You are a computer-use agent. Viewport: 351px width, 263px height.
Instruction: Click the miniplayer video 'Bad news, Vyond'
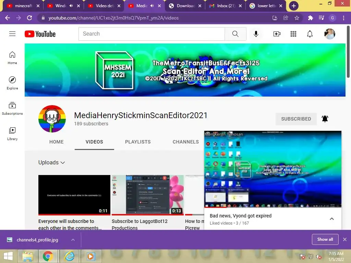pos(273,169)
